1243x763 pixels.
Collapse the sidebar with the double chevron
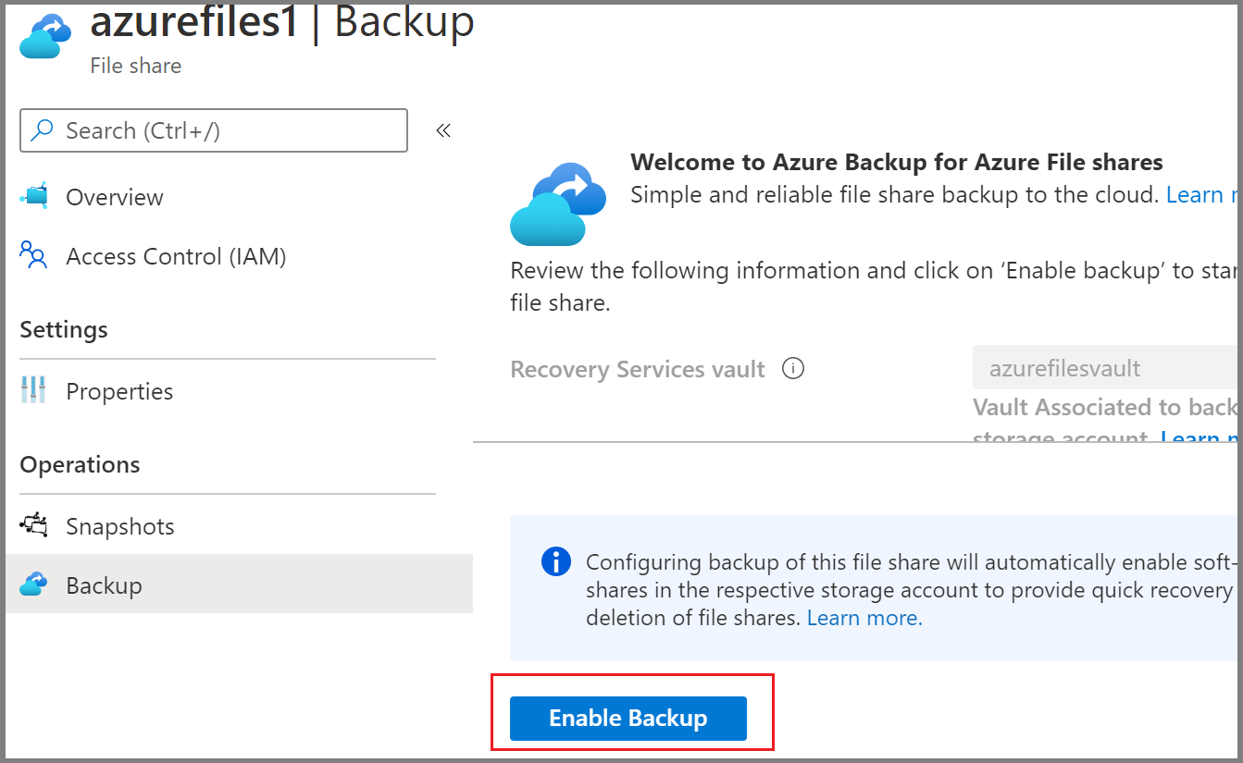point(442,129)
